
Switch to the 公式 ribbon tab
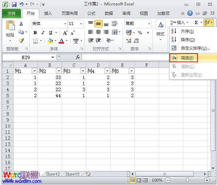tap(91, 13)
